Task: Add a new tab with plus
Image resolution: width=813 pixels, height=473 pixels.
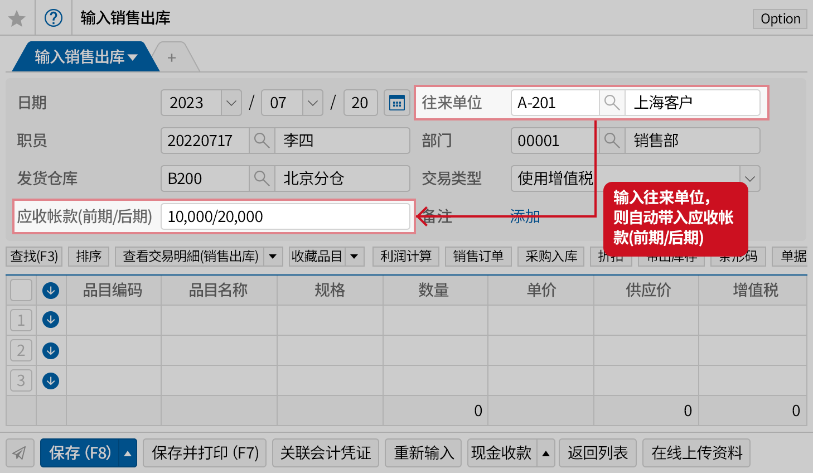Action: tap(172, 57)
